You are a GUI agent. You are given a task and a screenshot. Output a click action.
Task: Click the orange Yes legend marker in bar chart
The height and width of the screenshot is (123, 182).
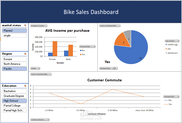tap(81, 54)
